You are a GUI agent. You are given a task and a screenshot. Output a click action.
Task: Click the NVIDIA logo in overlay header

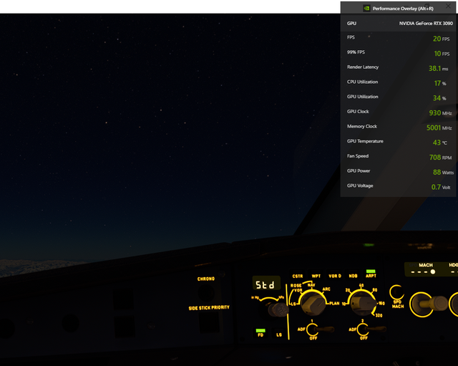point(366,9)
